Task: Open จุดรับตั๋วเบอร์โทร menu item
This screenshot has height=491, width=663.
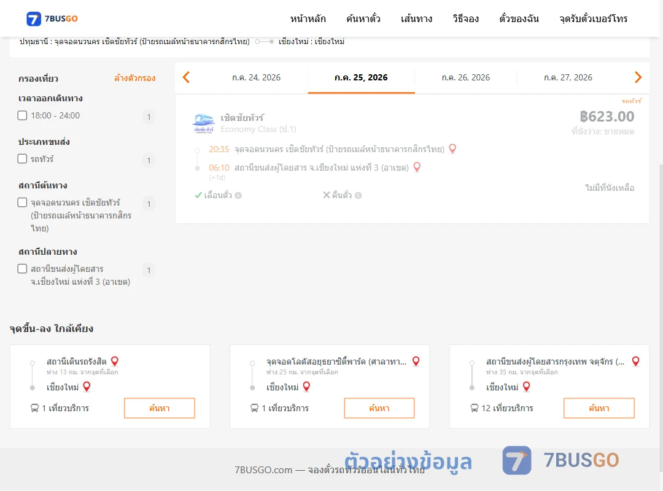Action: coord(593,18)
